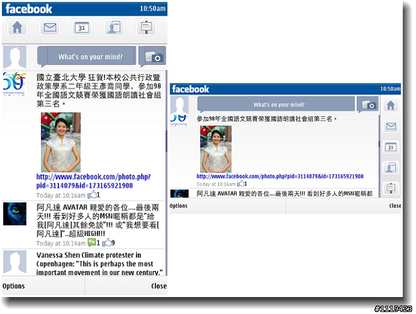Click facebook logo in landscape view

click(190, 89)
